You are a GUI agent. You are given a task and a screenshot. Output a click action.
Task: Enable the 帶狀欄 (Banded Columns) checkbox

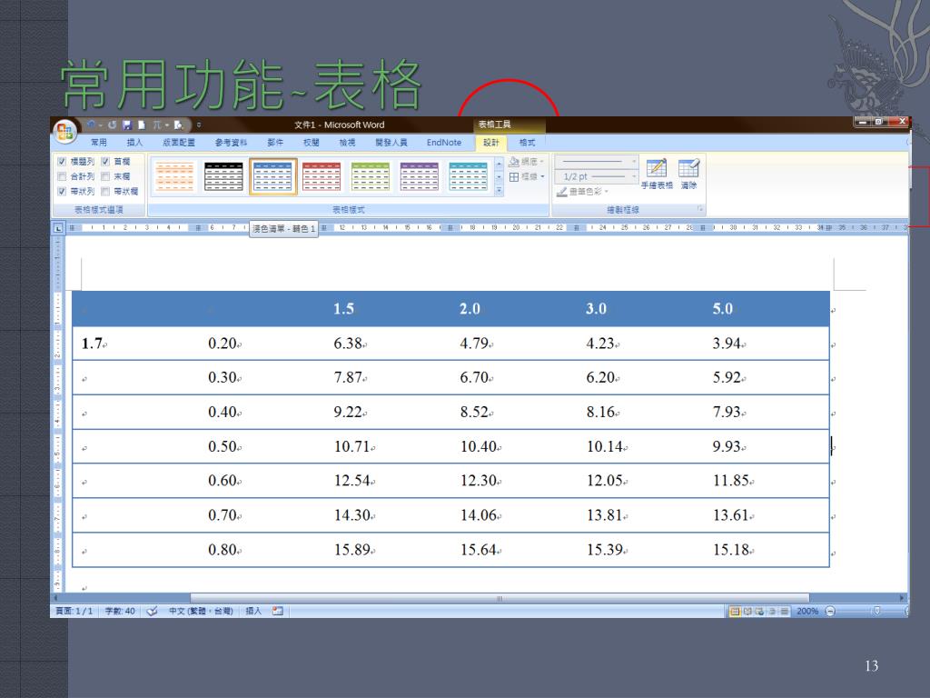(x=105, y=191)
